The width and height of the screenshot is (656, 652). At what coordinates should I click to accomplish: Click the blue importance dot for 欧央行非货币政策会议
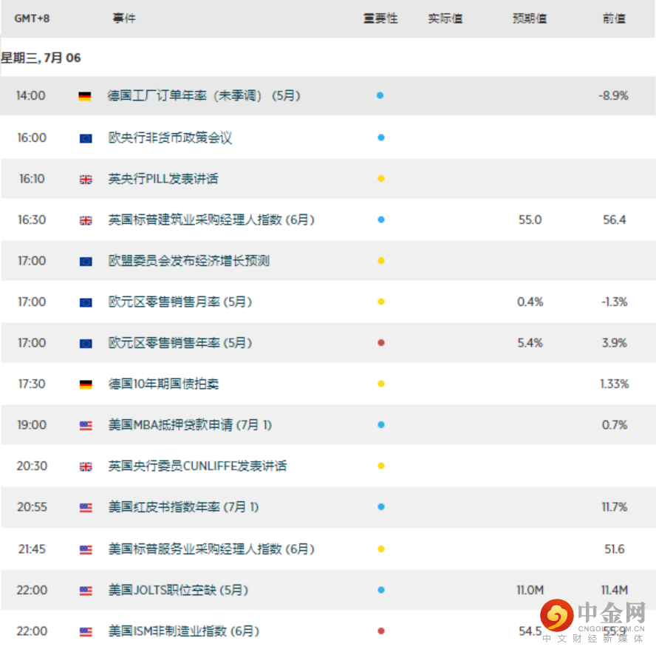pyautogui.click(x=381, y=137)
